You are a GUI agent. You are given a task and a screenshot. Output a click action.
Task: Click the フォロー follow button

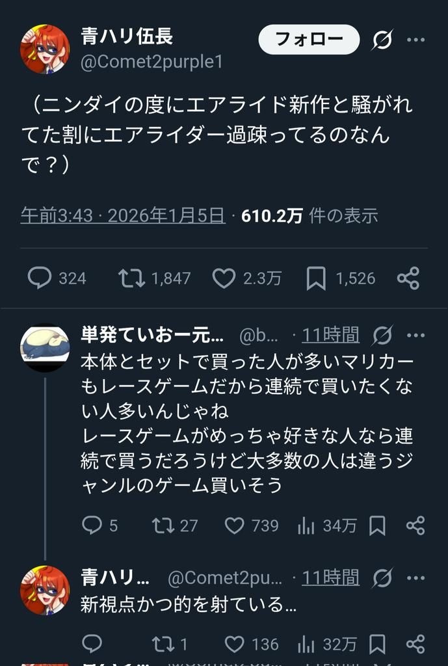(309, 40)
